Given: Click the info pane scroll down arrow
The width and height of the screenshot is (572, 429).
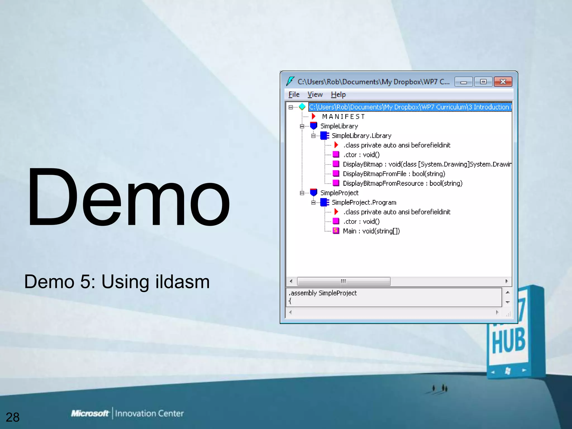Looking at the screenshot, I should tap(508, 302).
